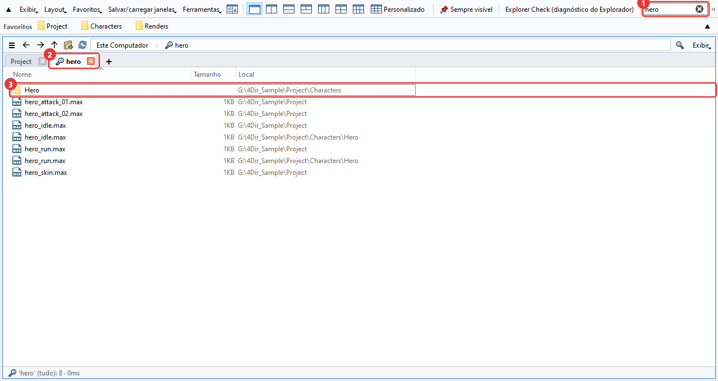Select the six-pane grid layout
Screen dimensions: 718x381
[x=358, y=10]
